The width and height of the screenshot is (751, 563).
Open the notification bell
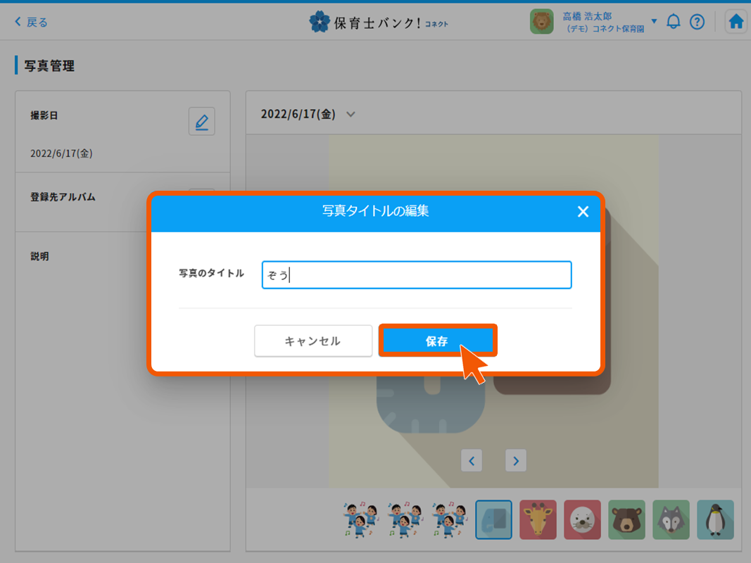(x=673, y=21)
